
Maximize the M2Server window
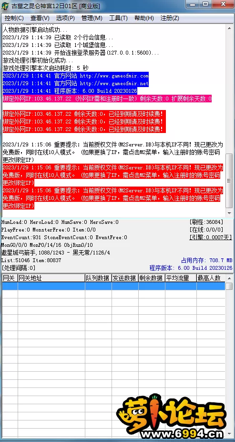pos(206,4)
